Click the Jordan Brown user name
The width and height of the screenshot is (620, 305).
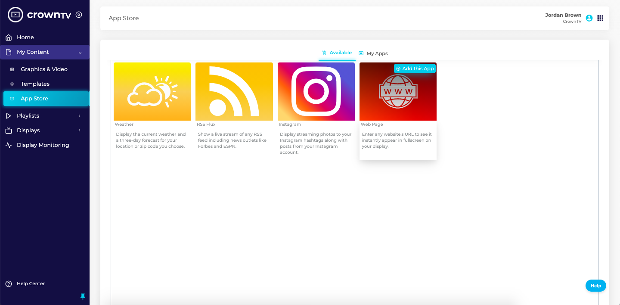[x=563, y=15]
